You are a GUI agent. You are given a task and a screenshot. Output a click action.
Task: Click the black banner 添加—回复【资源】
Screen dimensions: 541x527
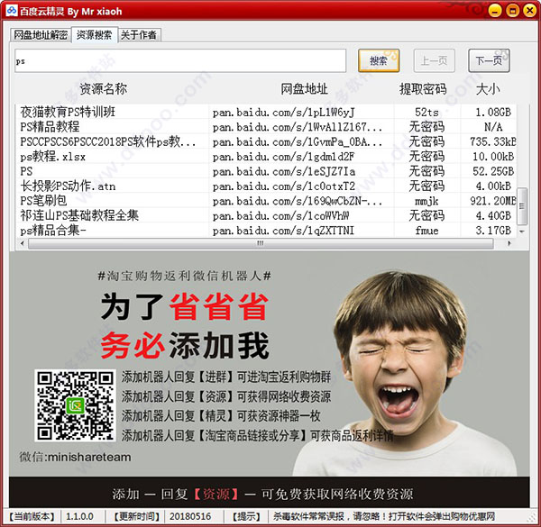269,494
